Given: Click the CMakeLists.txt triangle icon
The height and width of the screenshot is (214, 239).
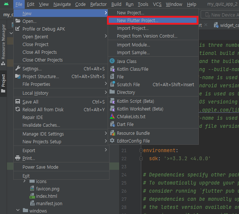Looking at the screenshot, I should [x=112, y=116].
